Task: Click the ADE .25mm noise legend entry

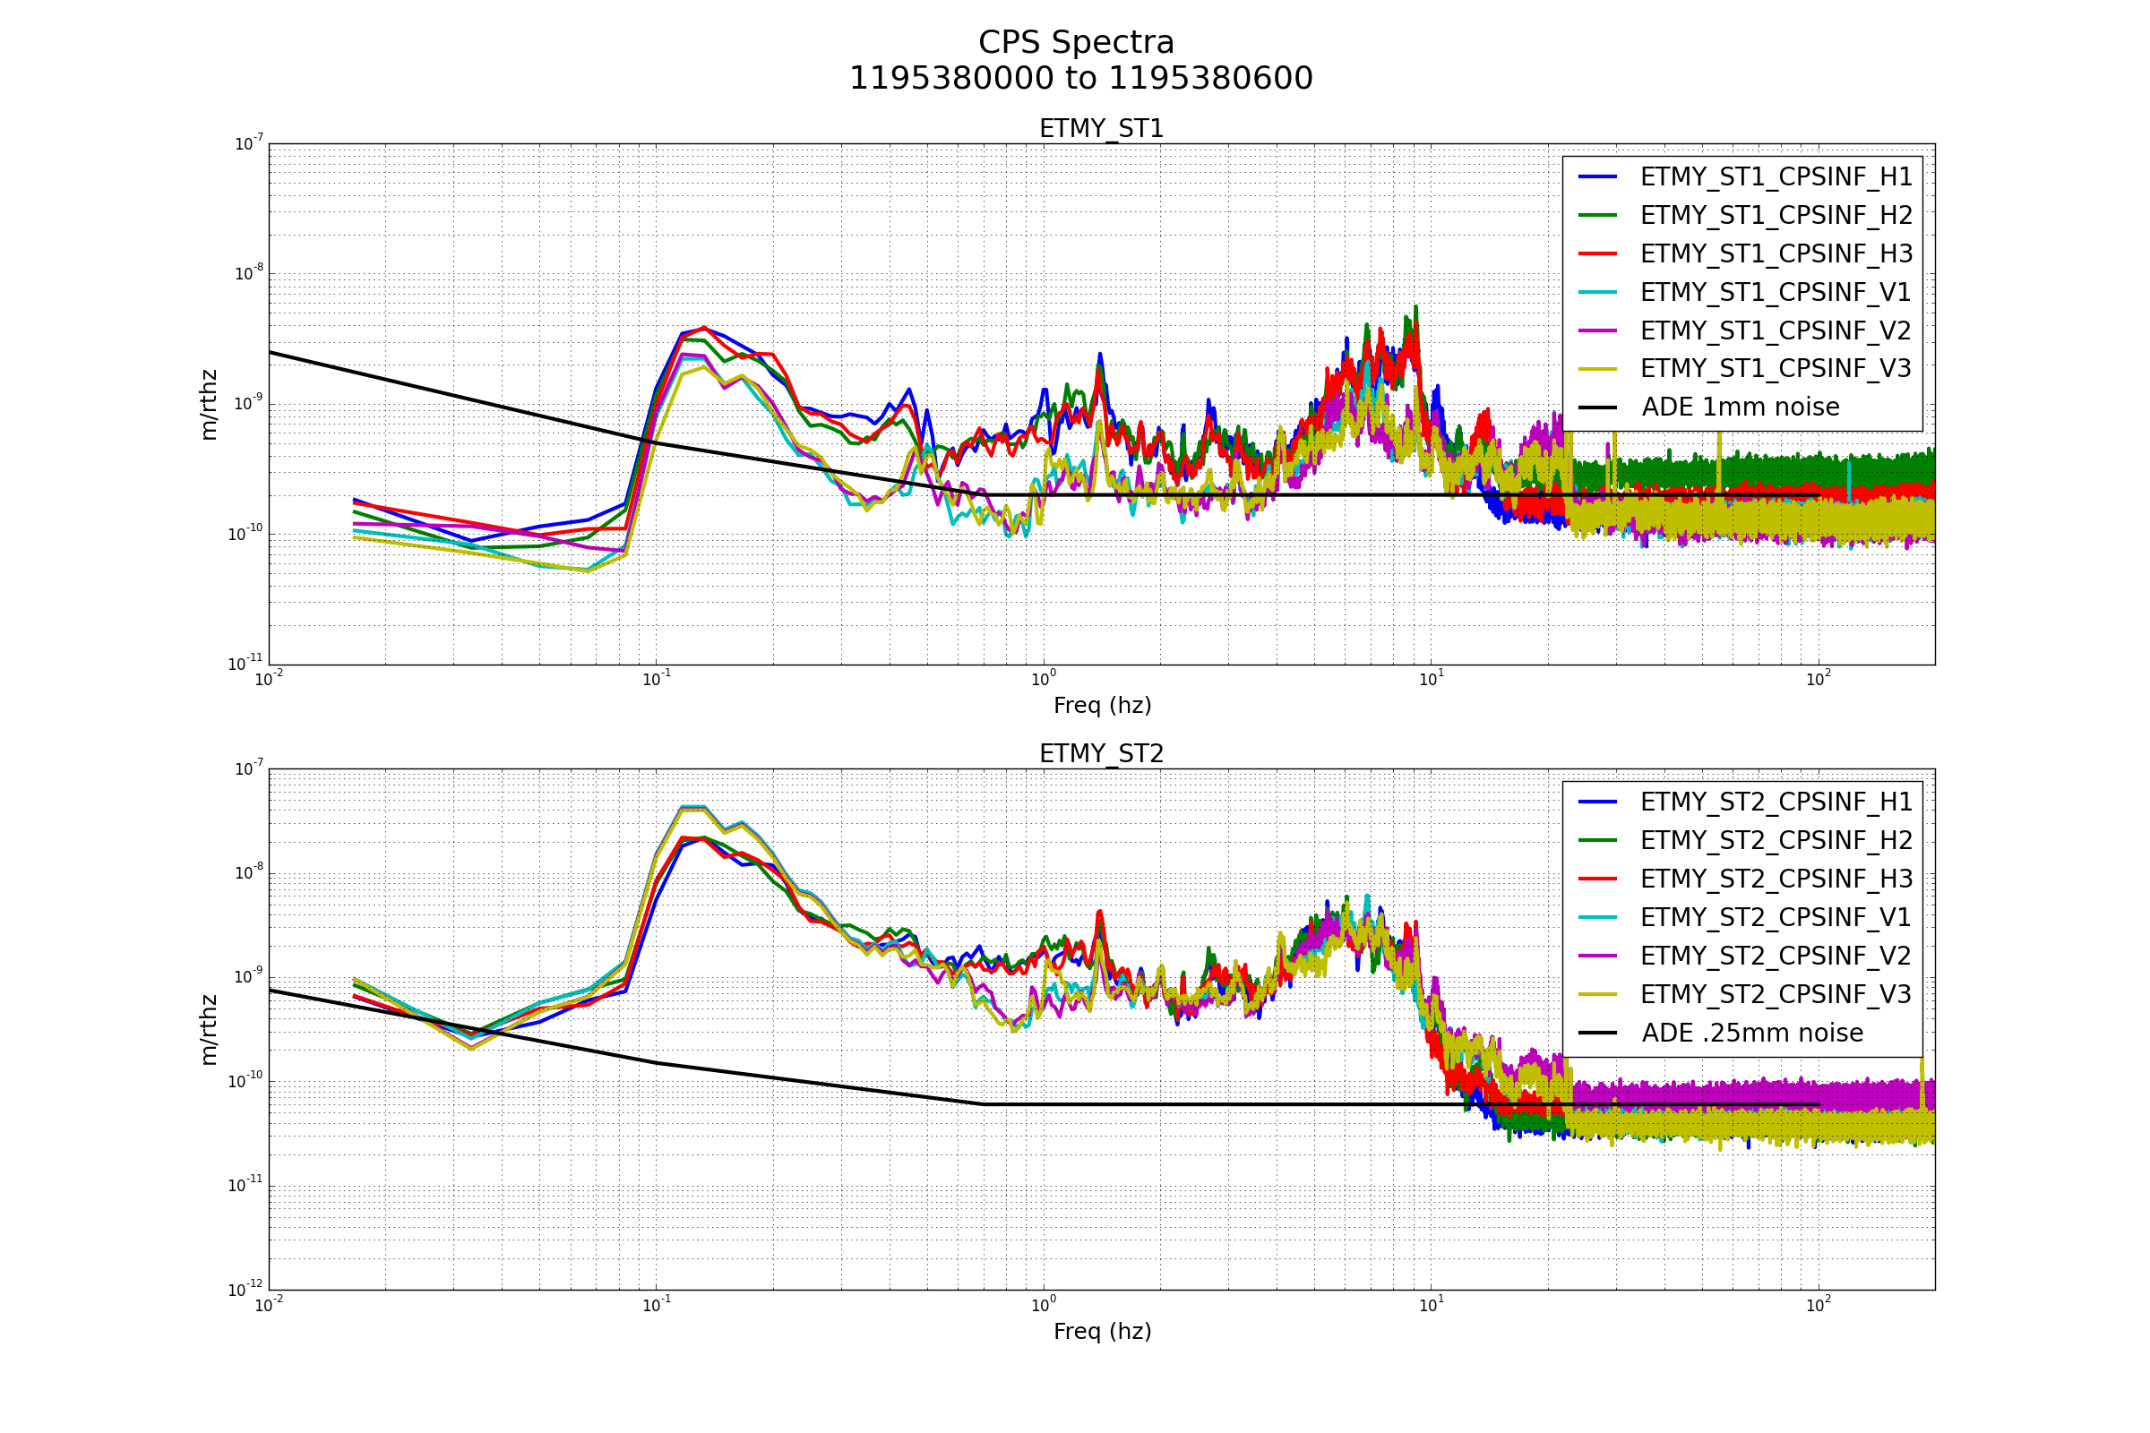Action: point(1751,1034)
